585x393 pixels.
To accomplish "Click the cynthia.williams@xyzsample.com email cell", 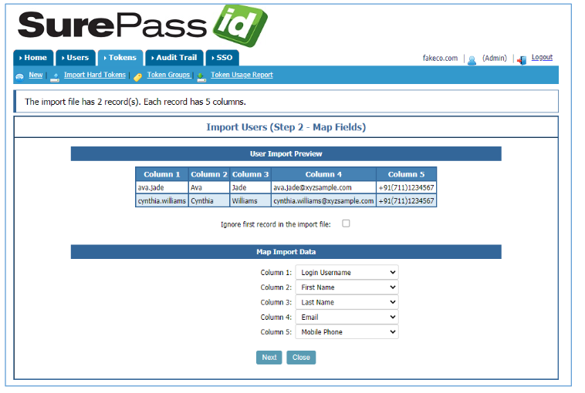I will [x=323, y=201].
